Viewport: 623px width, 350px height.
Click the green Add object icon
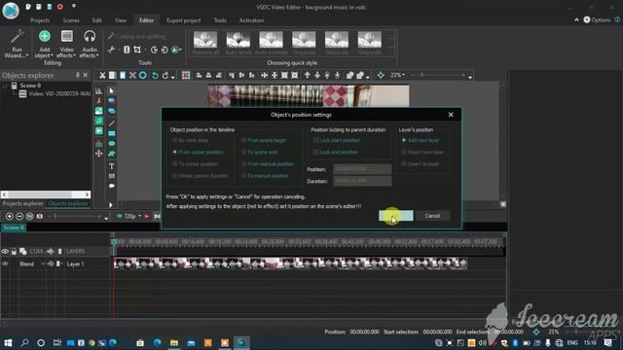click(x=45, y=37)
